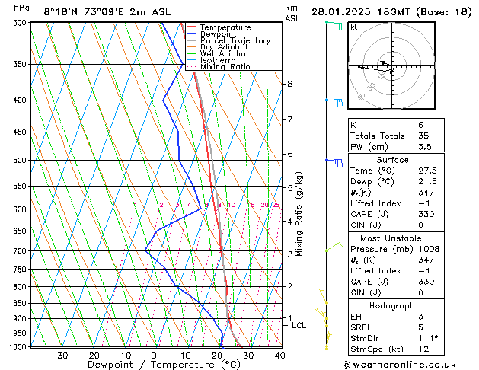Click the Totals Totals value 35
The height and width of the screenshot is (370, 479).
tap(423, 136)
